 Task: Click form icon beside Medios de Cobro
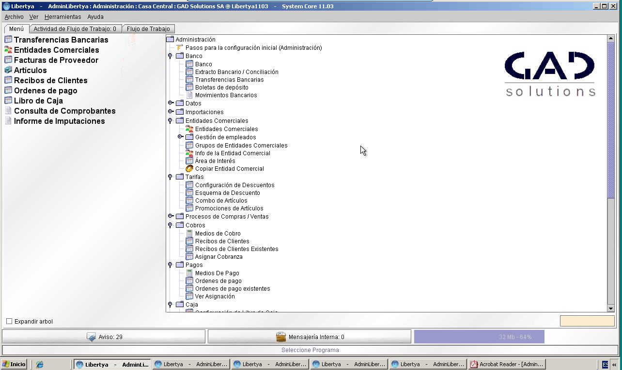point(189,234)
